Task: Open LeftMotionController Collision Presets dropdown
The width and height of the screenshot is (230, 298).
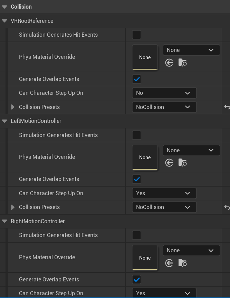Action: [x=164, y=207]
